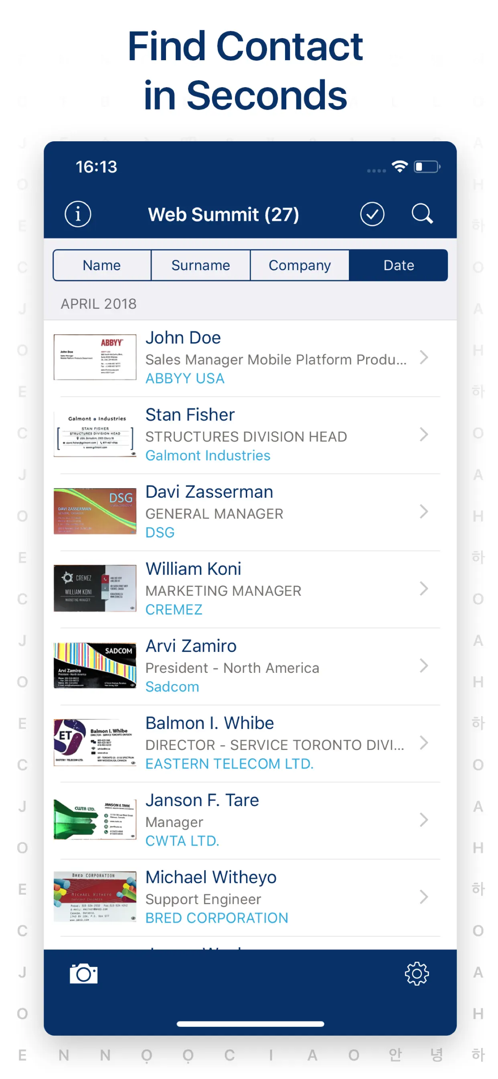
Task: Open Davi Zasserman chevron arrow
Action: click(424, 511)
